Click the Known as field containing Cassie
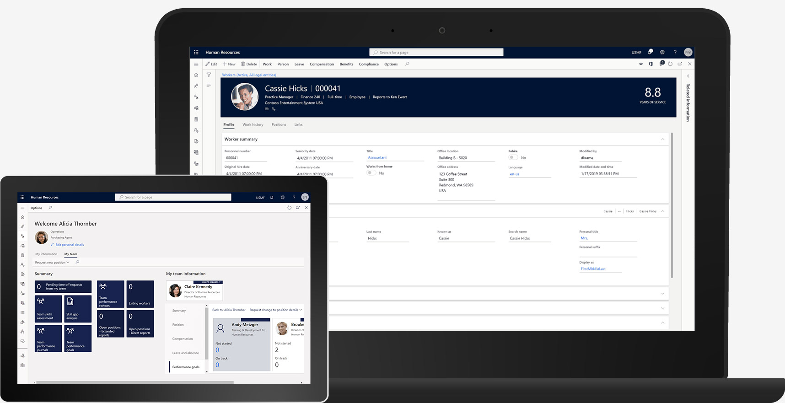This screenshot has height=403, width=785. (x=466, y=238)
